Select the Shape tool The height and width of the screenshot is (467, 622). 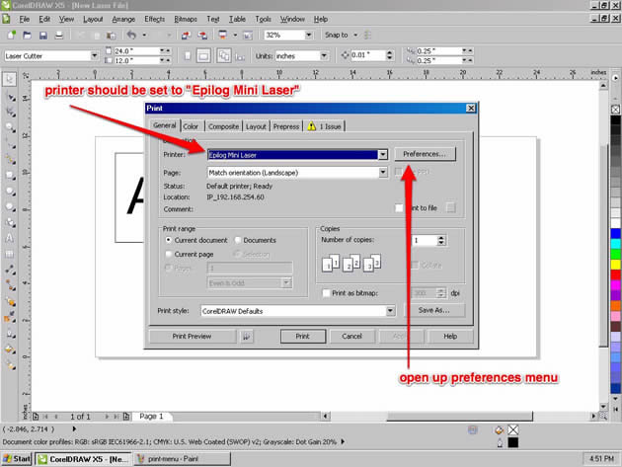10,97
